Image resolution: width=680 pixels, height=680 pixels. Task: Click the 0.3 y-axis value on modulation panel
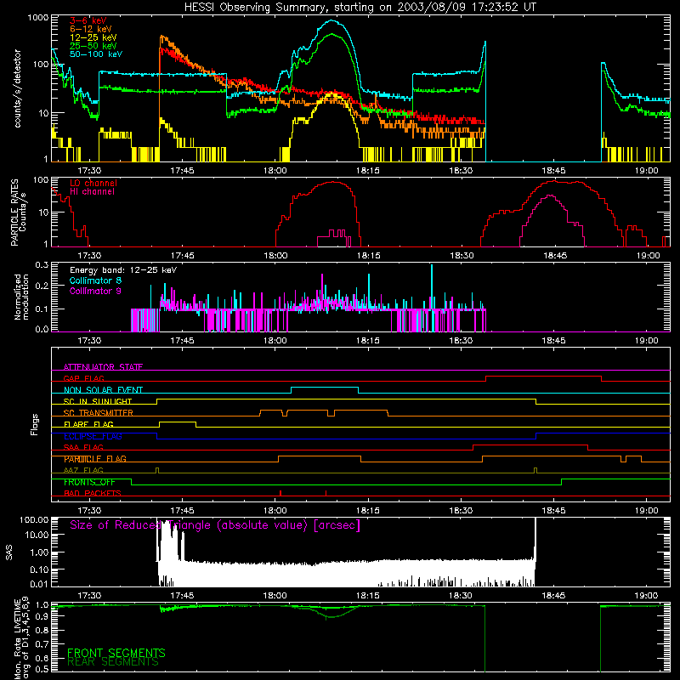(42, 265)
